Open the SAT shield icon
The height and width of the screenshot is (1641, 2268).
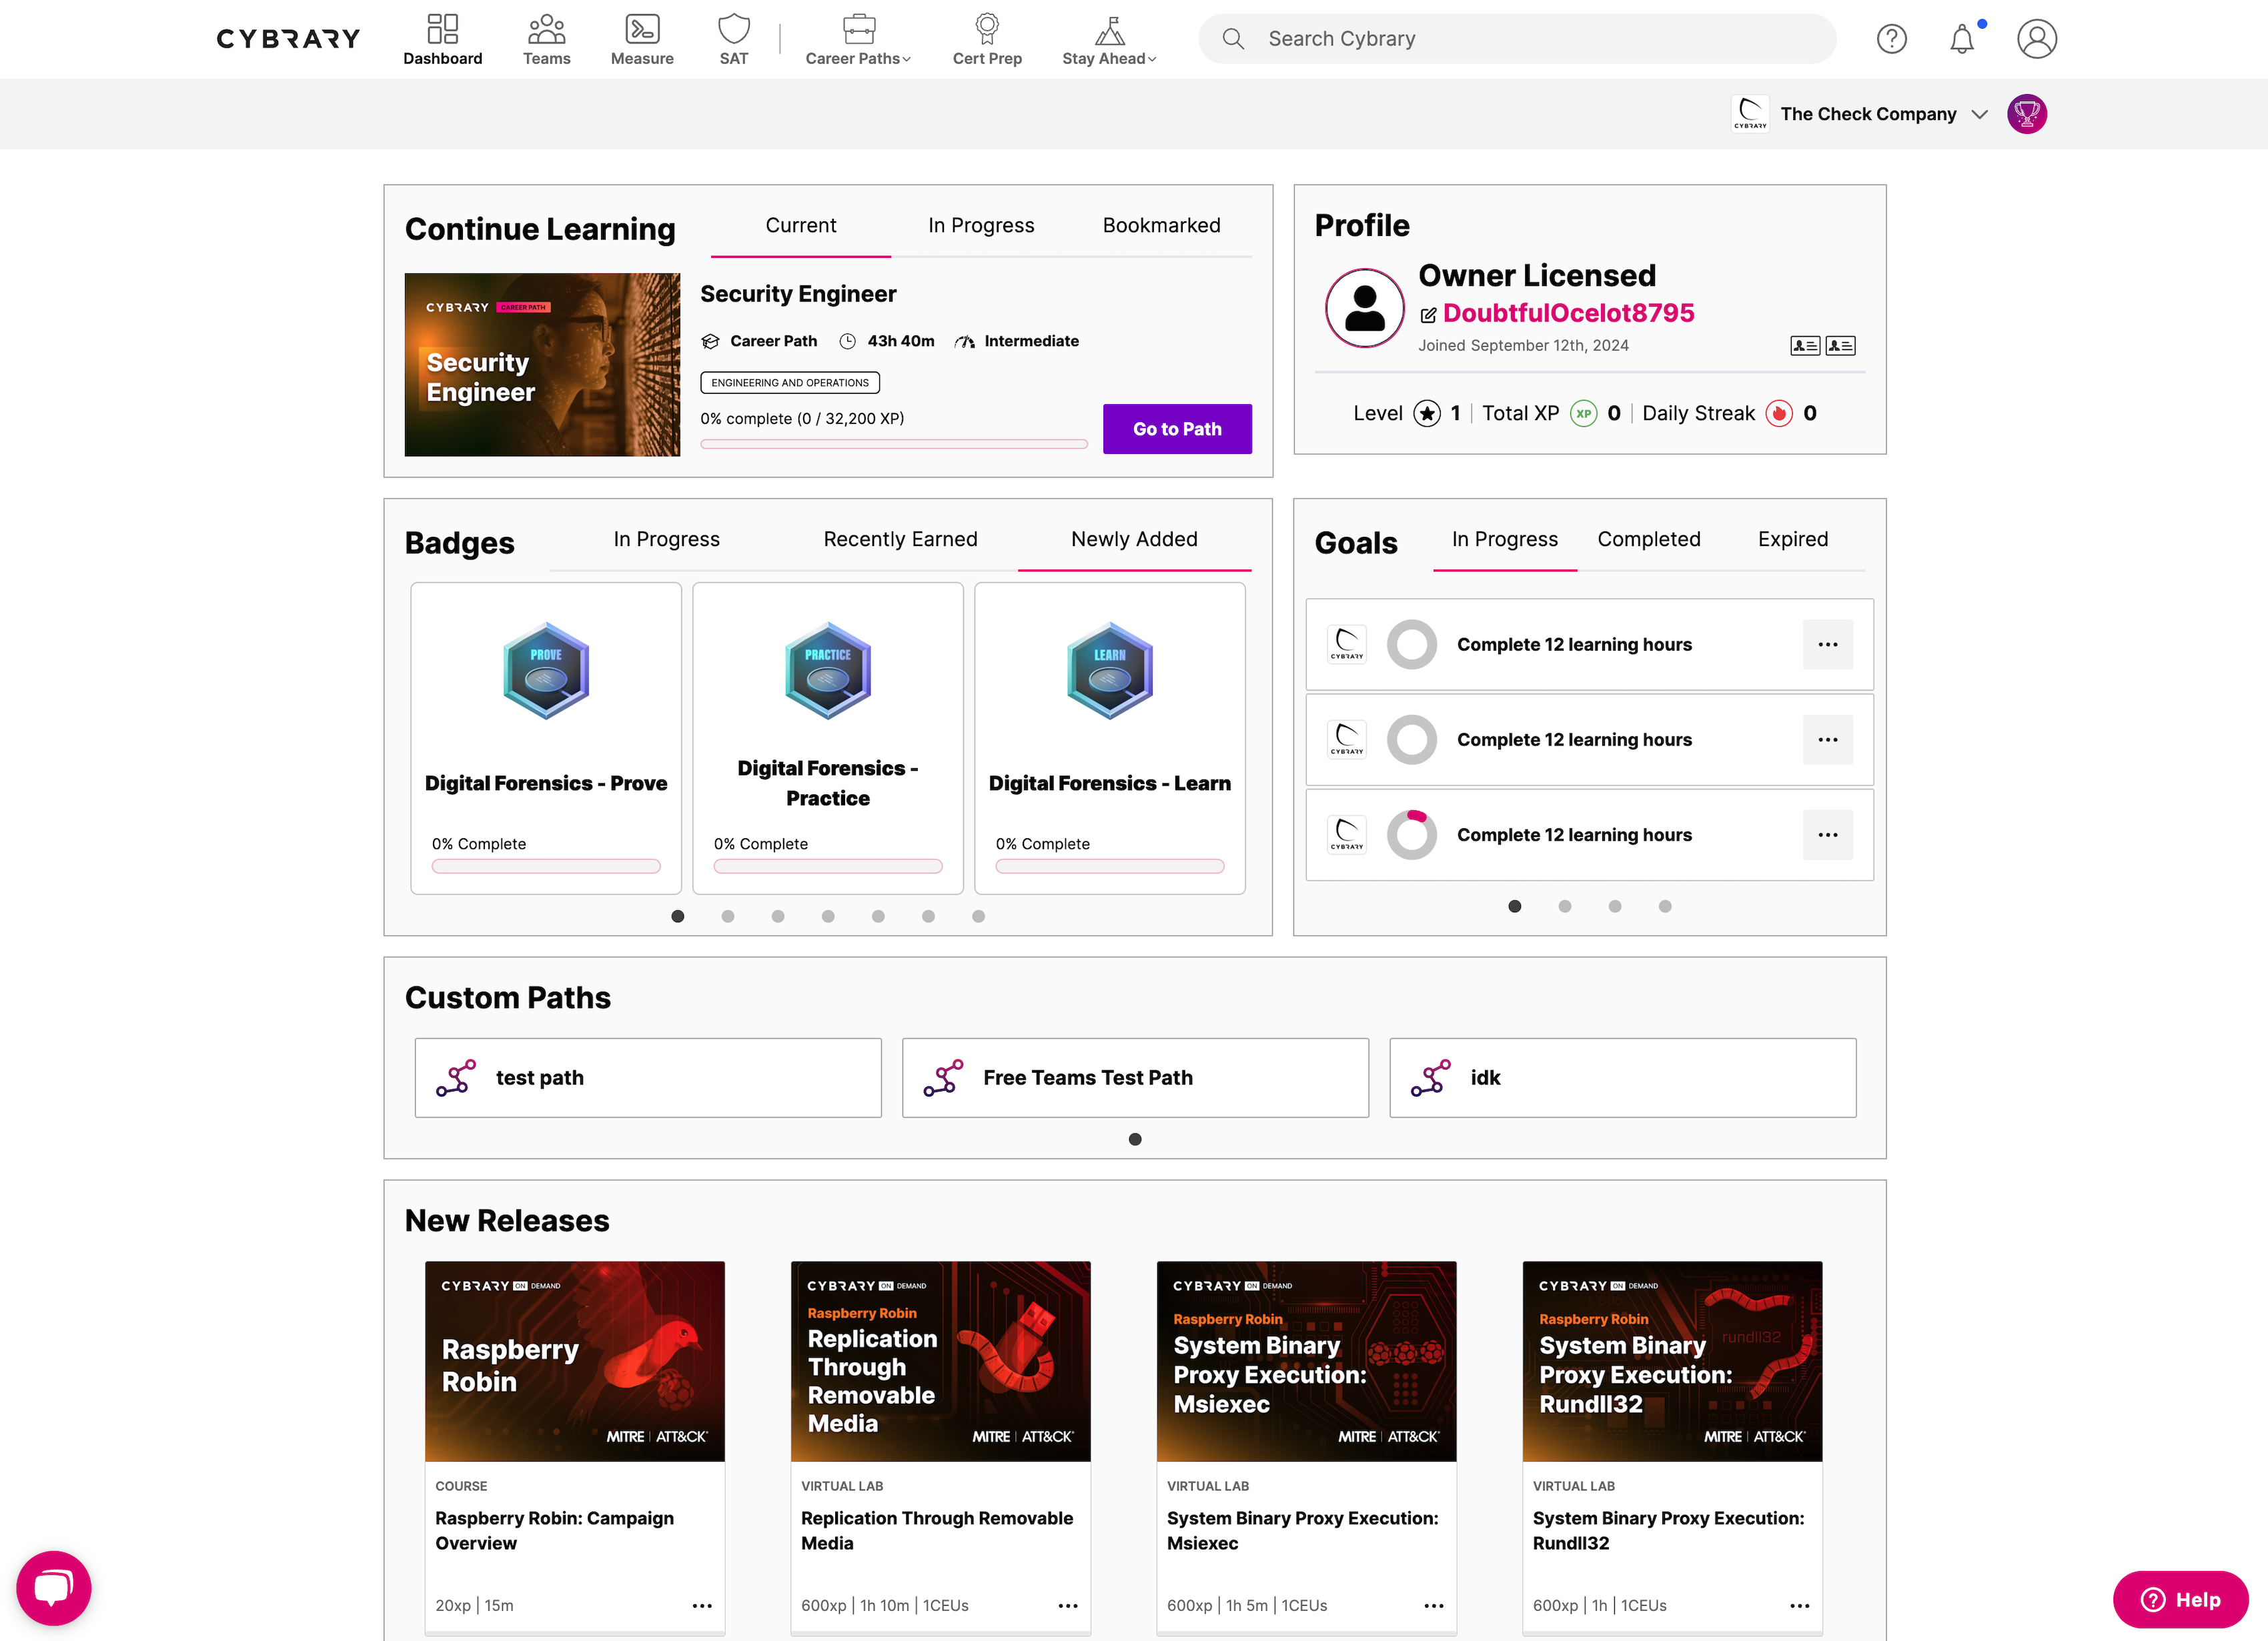point(734,29)
